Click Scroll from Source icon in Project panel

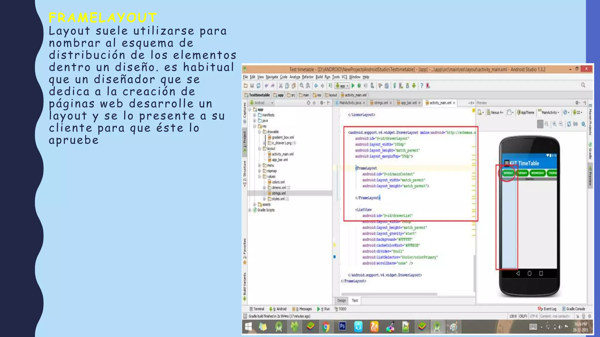[x=308, y=103]
